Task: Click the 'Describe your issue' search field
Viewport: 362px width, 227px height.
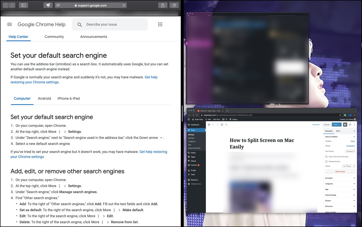Action: [110, 24]
